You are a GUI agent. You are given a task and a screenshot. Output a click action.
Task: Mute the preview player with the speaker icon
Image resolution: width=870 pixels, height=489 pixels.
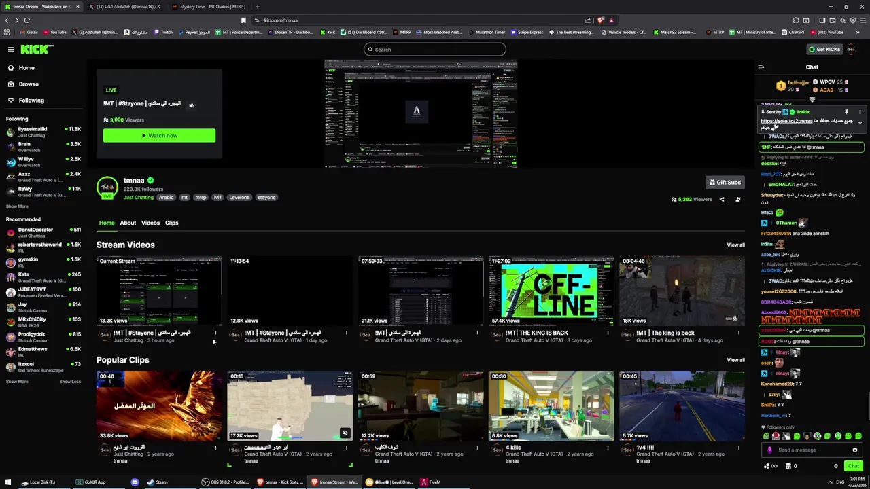[191, 105]
